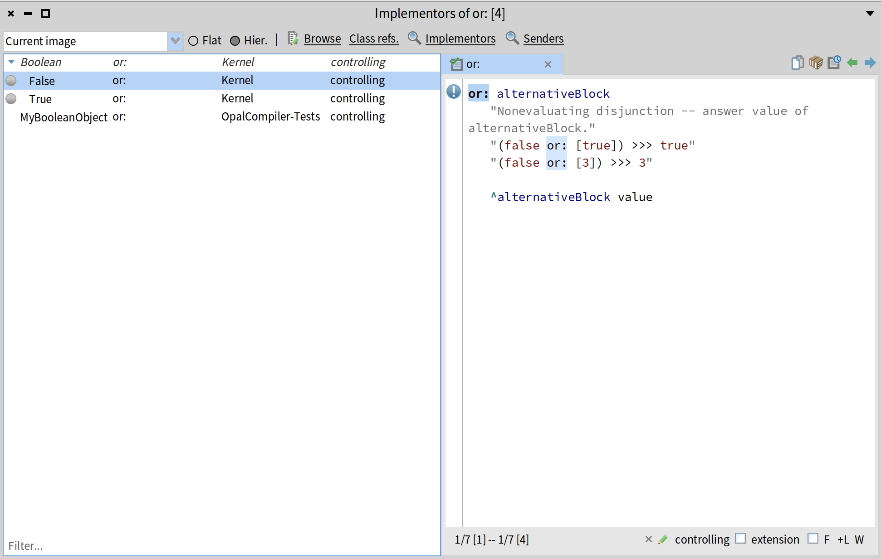Select the Hier. radio button

pos(235,41)
